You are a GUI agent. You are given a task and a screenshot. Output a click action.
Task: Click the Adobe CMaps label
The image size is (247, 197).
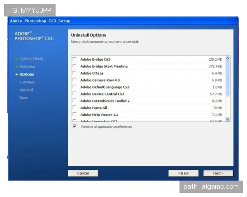pyautogui.click(x=92, y=73)
